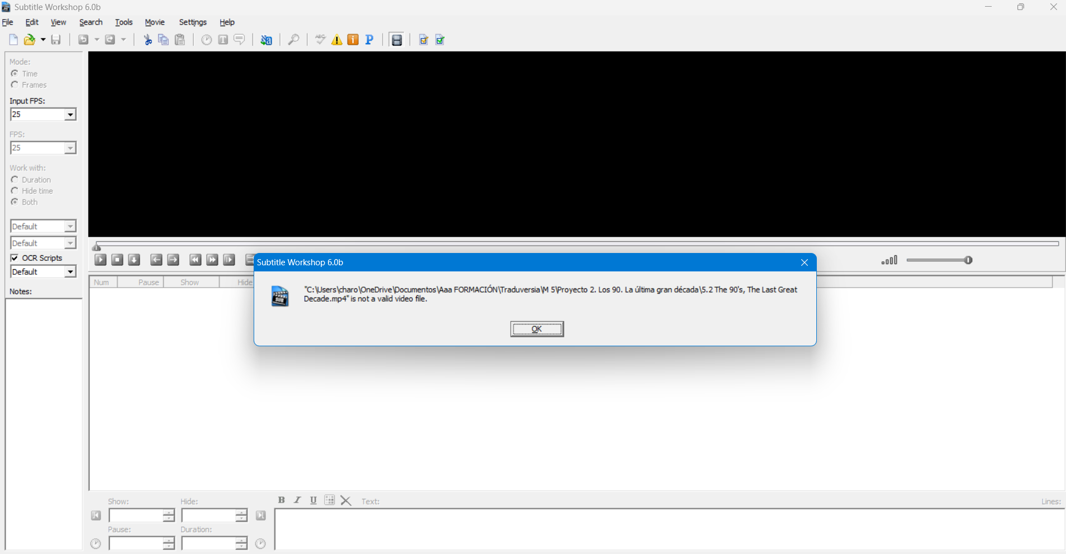
Task: Click the Fast forward player button
Action: [212, 260]
